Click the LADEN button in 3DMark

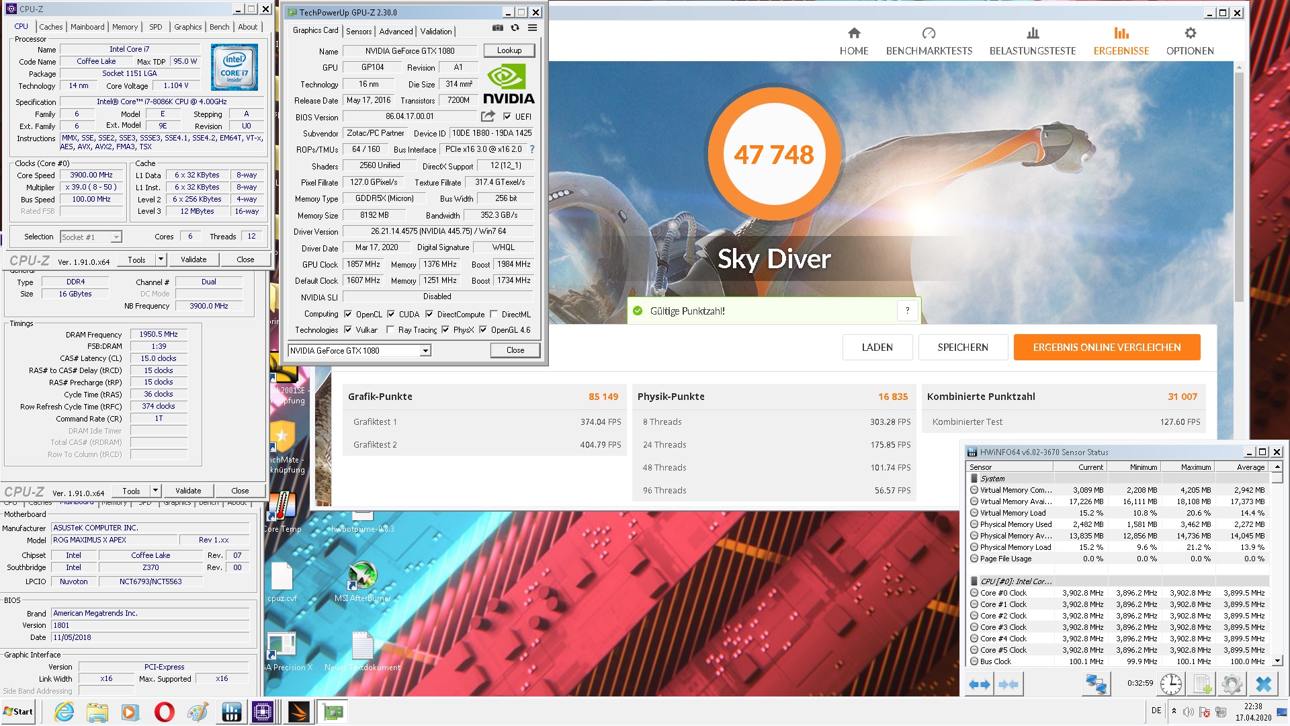[877, 347]
